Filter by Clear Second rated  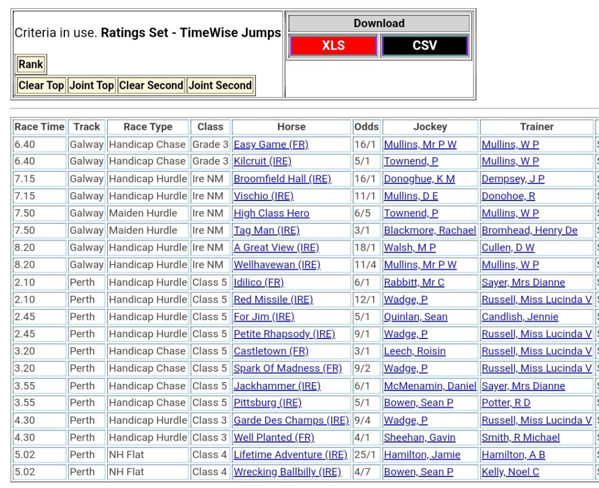(151, 85)
